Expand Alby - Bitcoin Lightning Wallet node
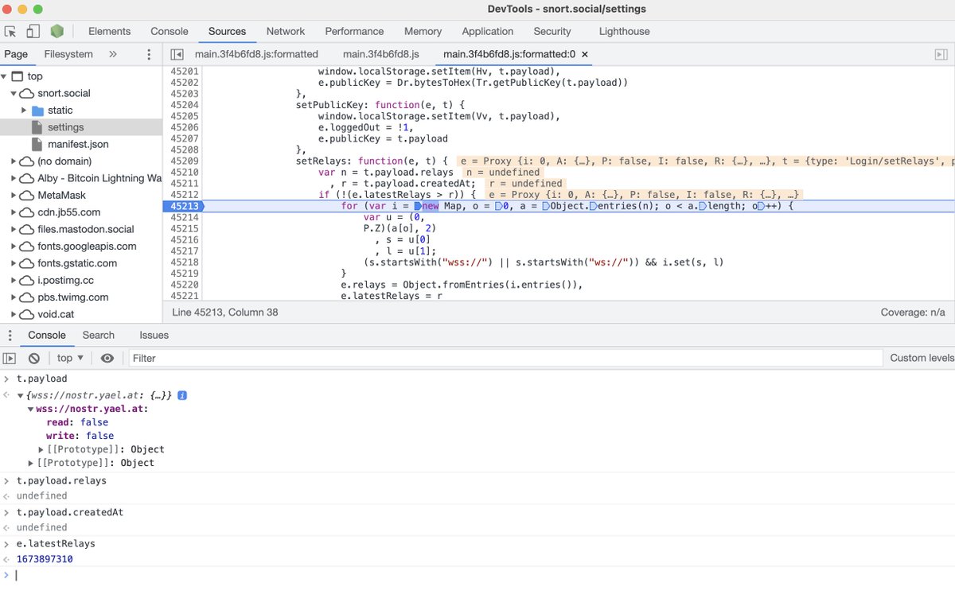Screen dimensions: 955x606 (14, 178)
